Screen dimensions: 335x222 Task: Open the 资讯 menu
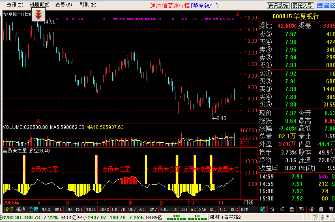click(x=15, y=5)
